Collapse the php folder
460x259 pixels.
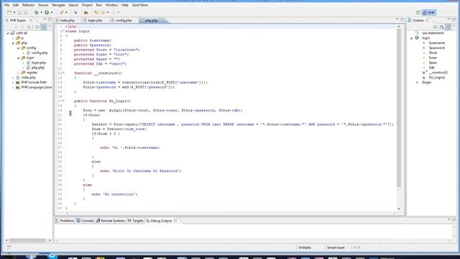tap(13, 43)
